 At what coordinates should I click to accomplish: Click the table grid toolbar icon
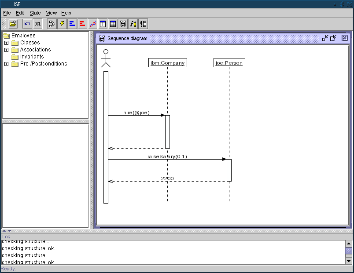(113, 24)
